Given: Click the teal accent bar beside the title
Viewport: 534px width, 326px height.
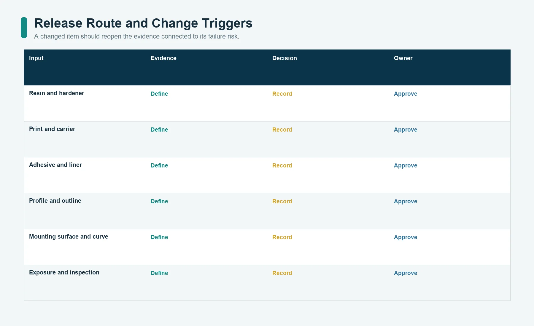Looking at the screenshot, I should tap(24, 28).
